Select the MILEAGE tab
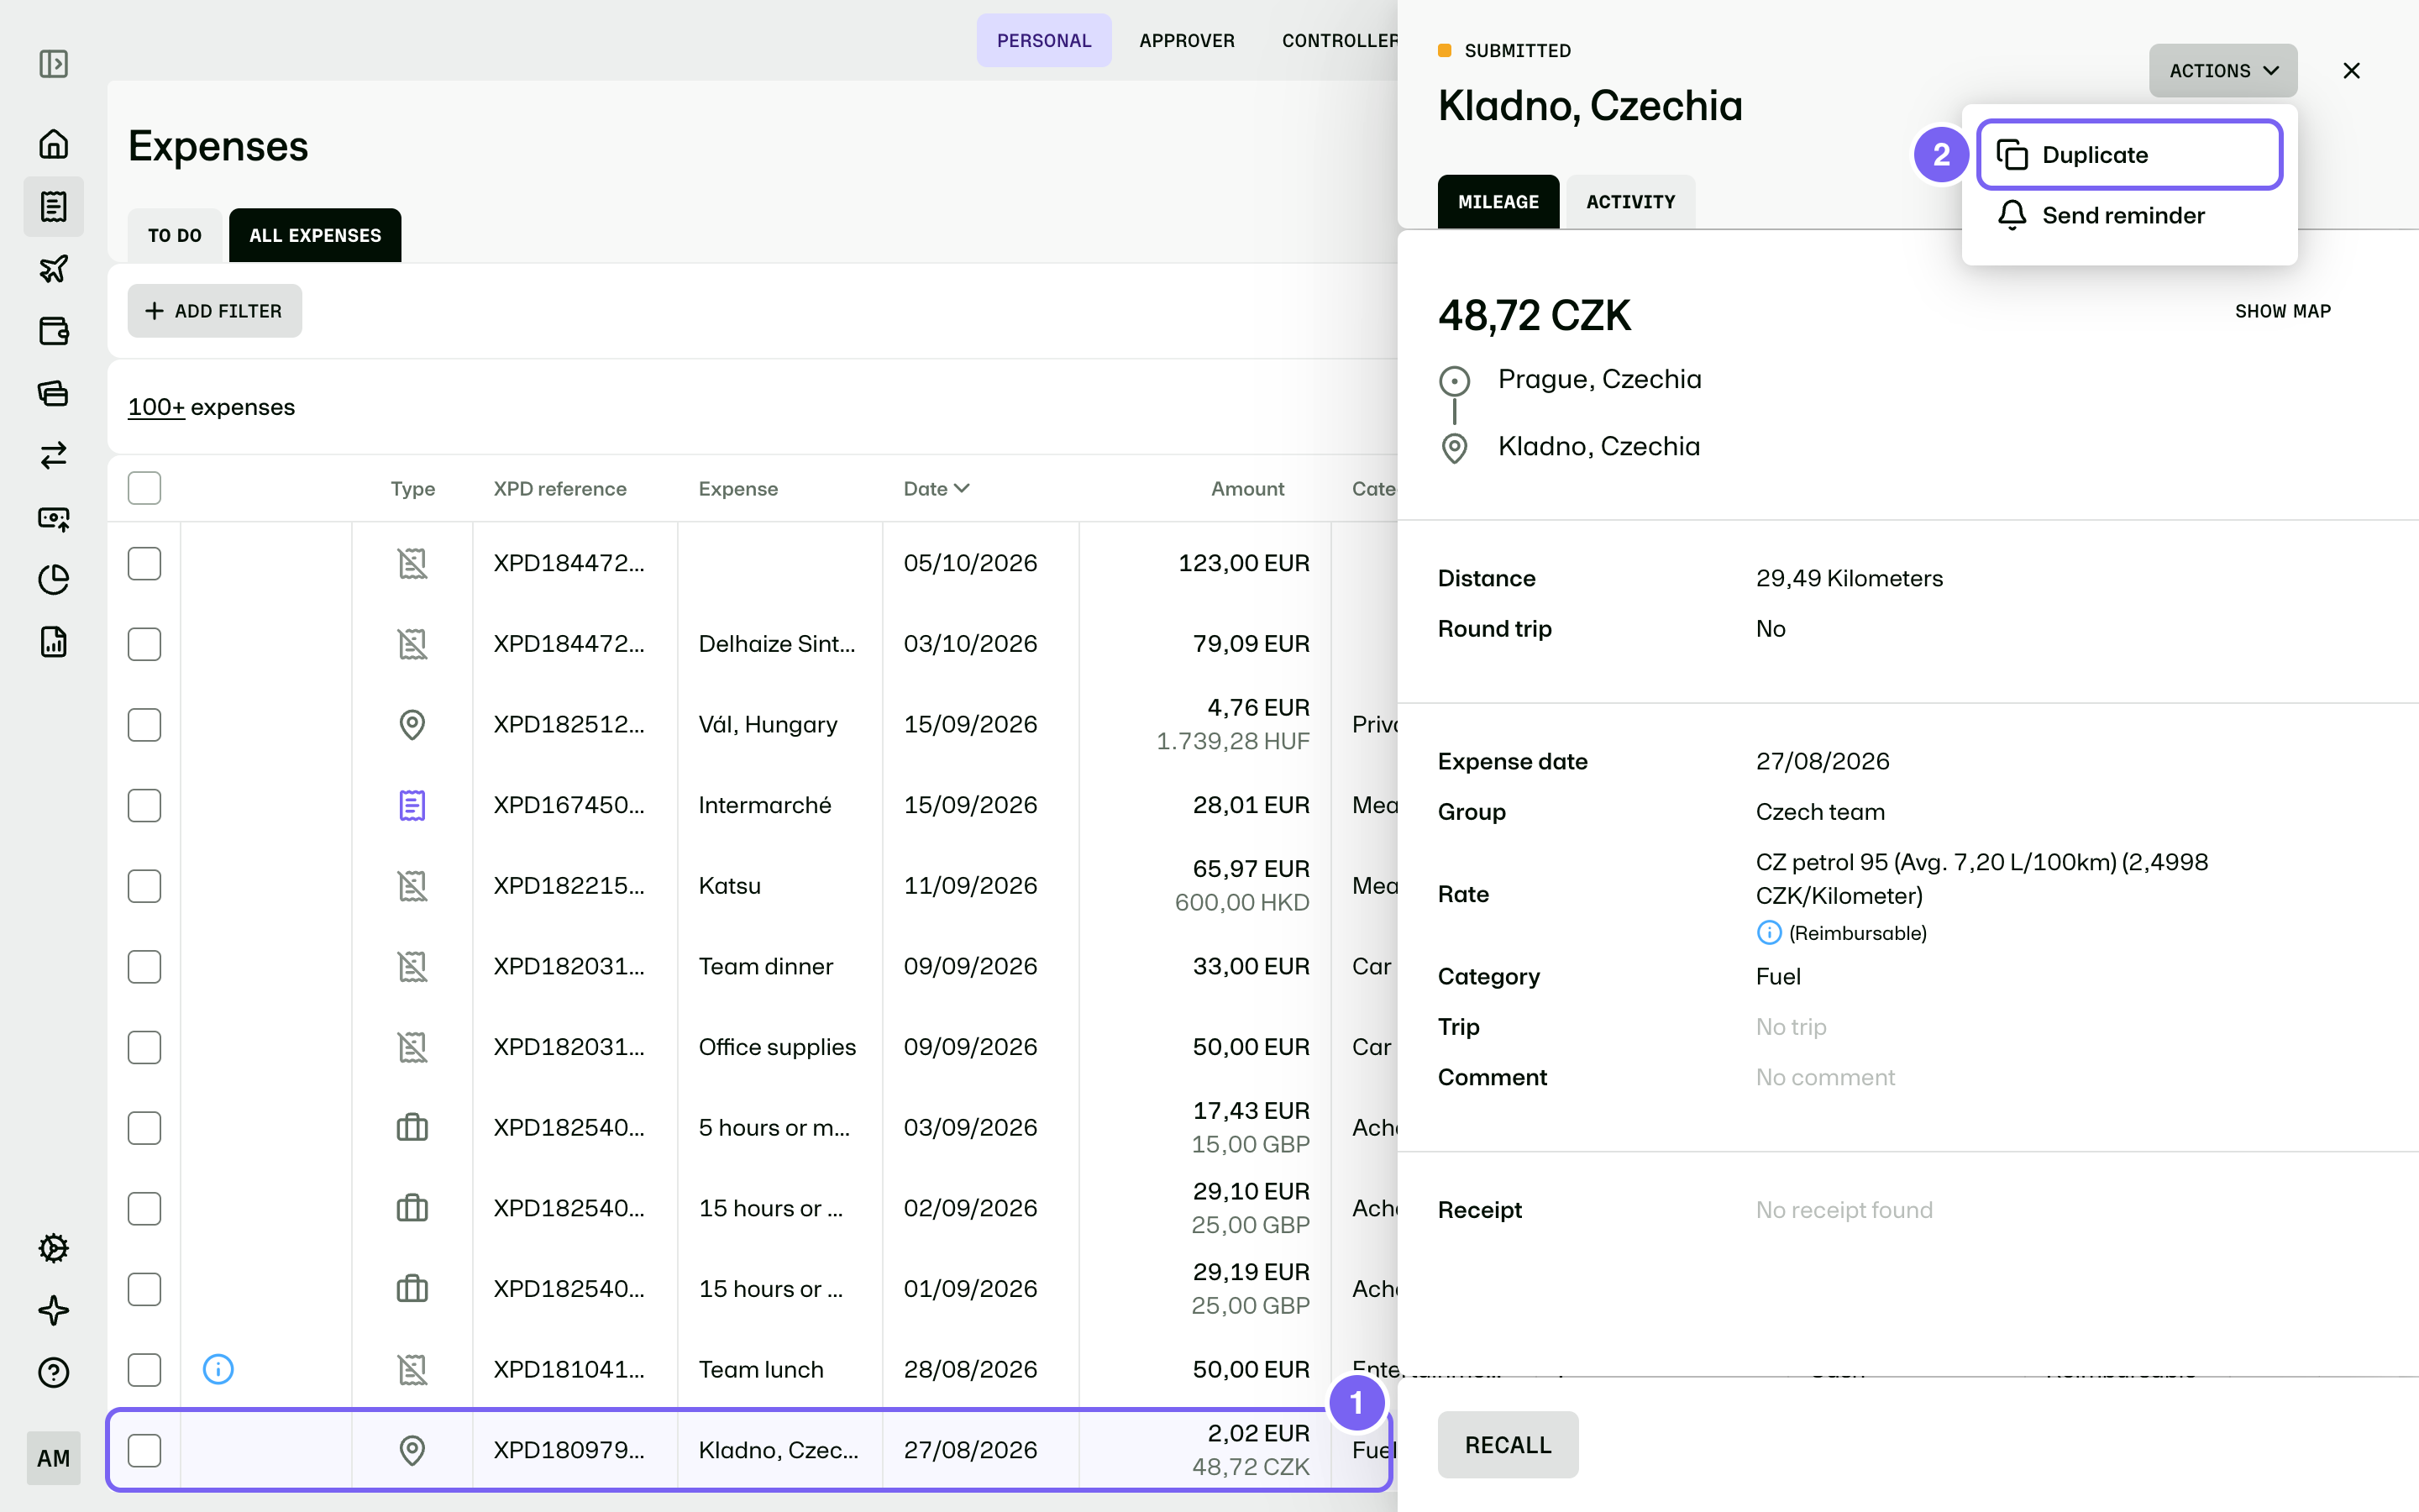The height and width of the screenshot is (1512, 2419). [x=1498, y=202]
